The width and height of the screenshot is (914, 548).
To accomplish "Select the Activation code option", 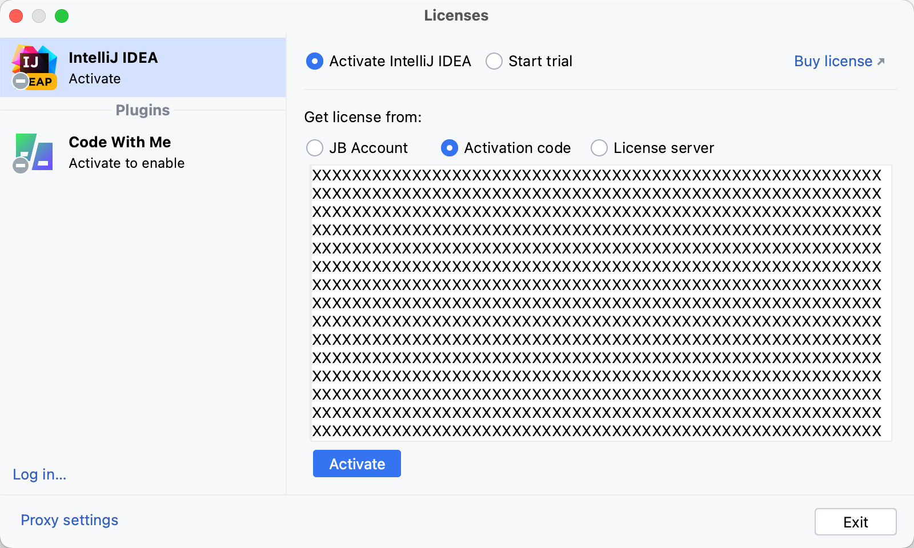I will 450,148.
